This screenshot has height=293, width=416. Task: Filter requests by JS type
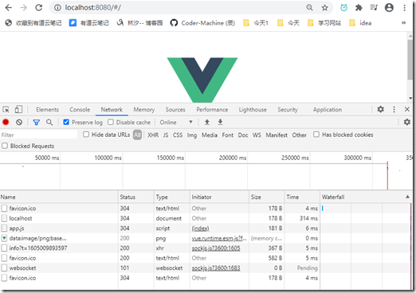click(x=166, y=135)
